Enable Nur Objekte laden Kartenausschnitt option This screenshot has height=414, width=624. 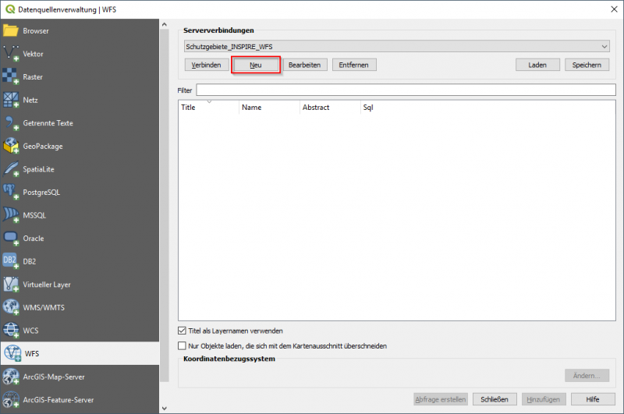point(182,345)
